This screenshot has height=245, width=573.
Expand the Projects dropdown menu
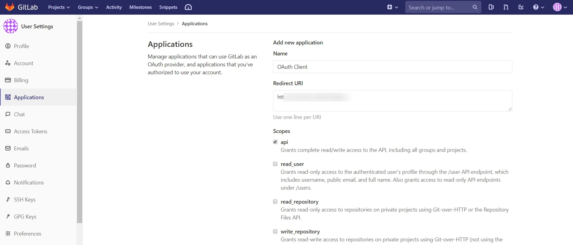tap(59, 7)
